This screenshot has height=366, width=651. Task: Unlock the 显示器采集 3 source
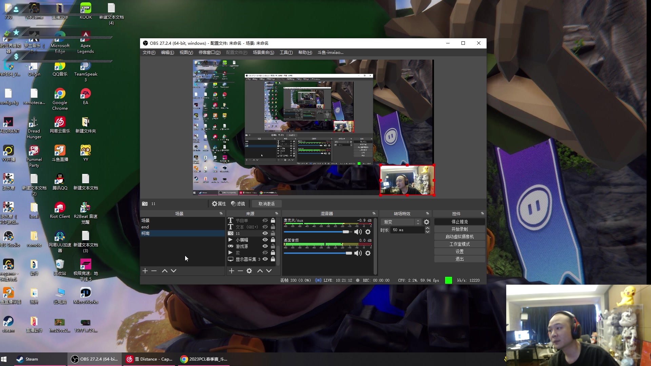tap(273, 259)
